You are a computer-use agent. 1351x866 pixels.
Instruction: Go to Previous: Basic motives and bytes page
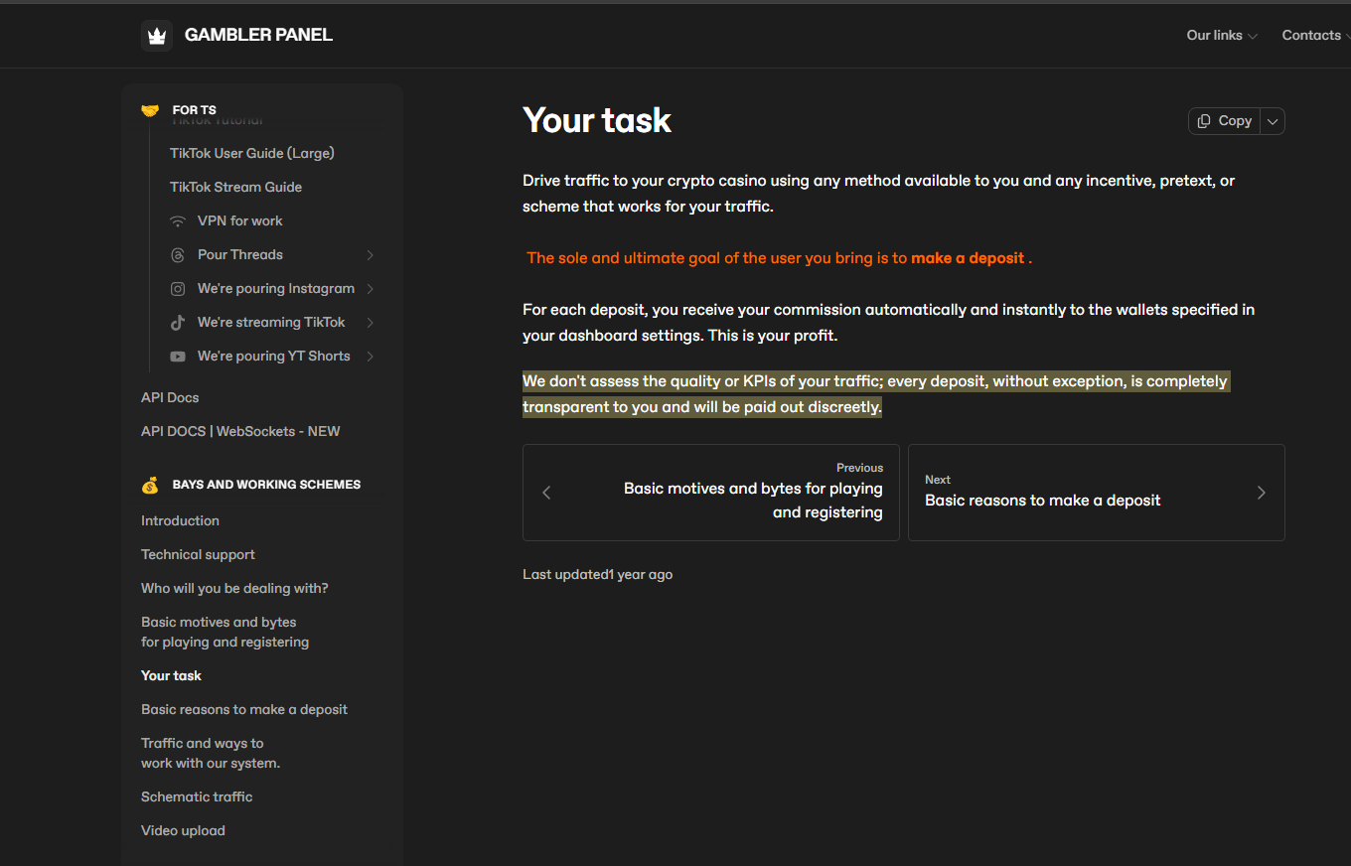tap(710, 493)
